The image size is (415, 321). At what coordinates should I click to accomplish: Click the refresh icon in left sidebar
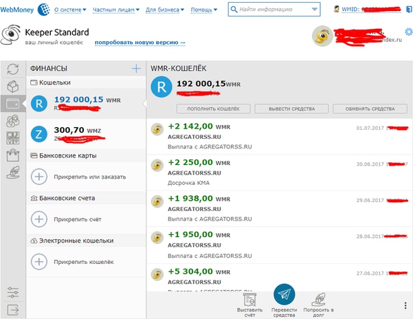(x=12, y=69)
